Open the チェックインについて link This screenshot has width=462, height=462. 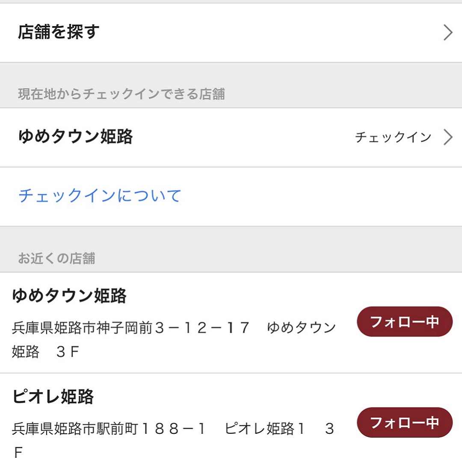click(100, 195)
